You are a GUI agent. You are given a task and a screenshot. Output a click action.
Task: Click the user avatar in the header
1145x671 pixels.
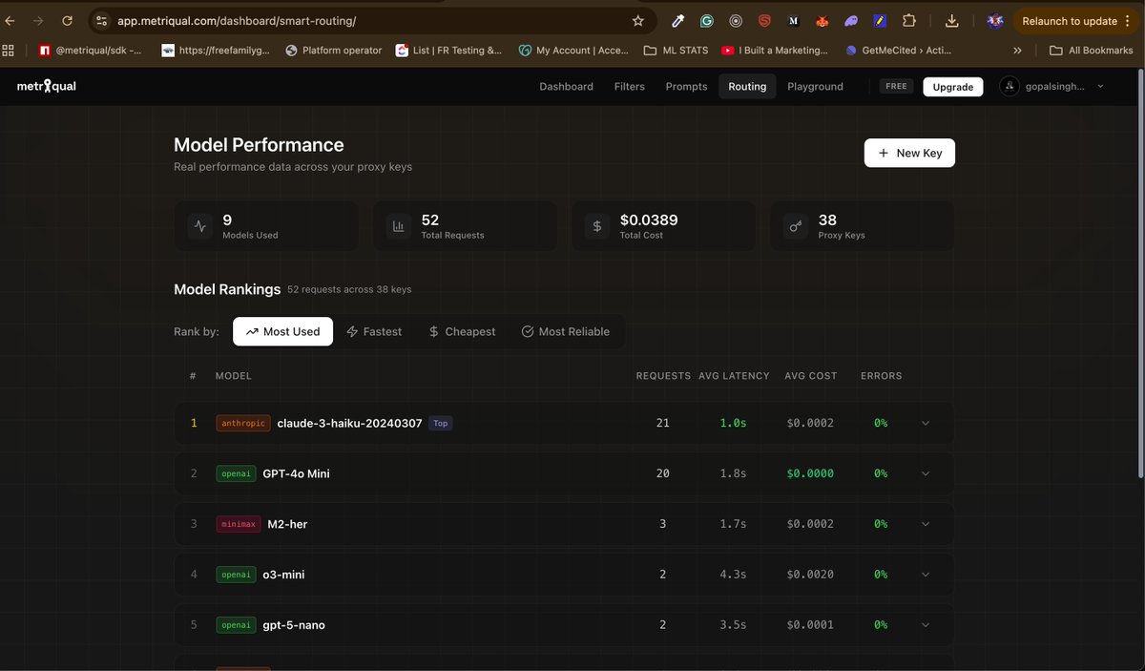point(1010,86)
